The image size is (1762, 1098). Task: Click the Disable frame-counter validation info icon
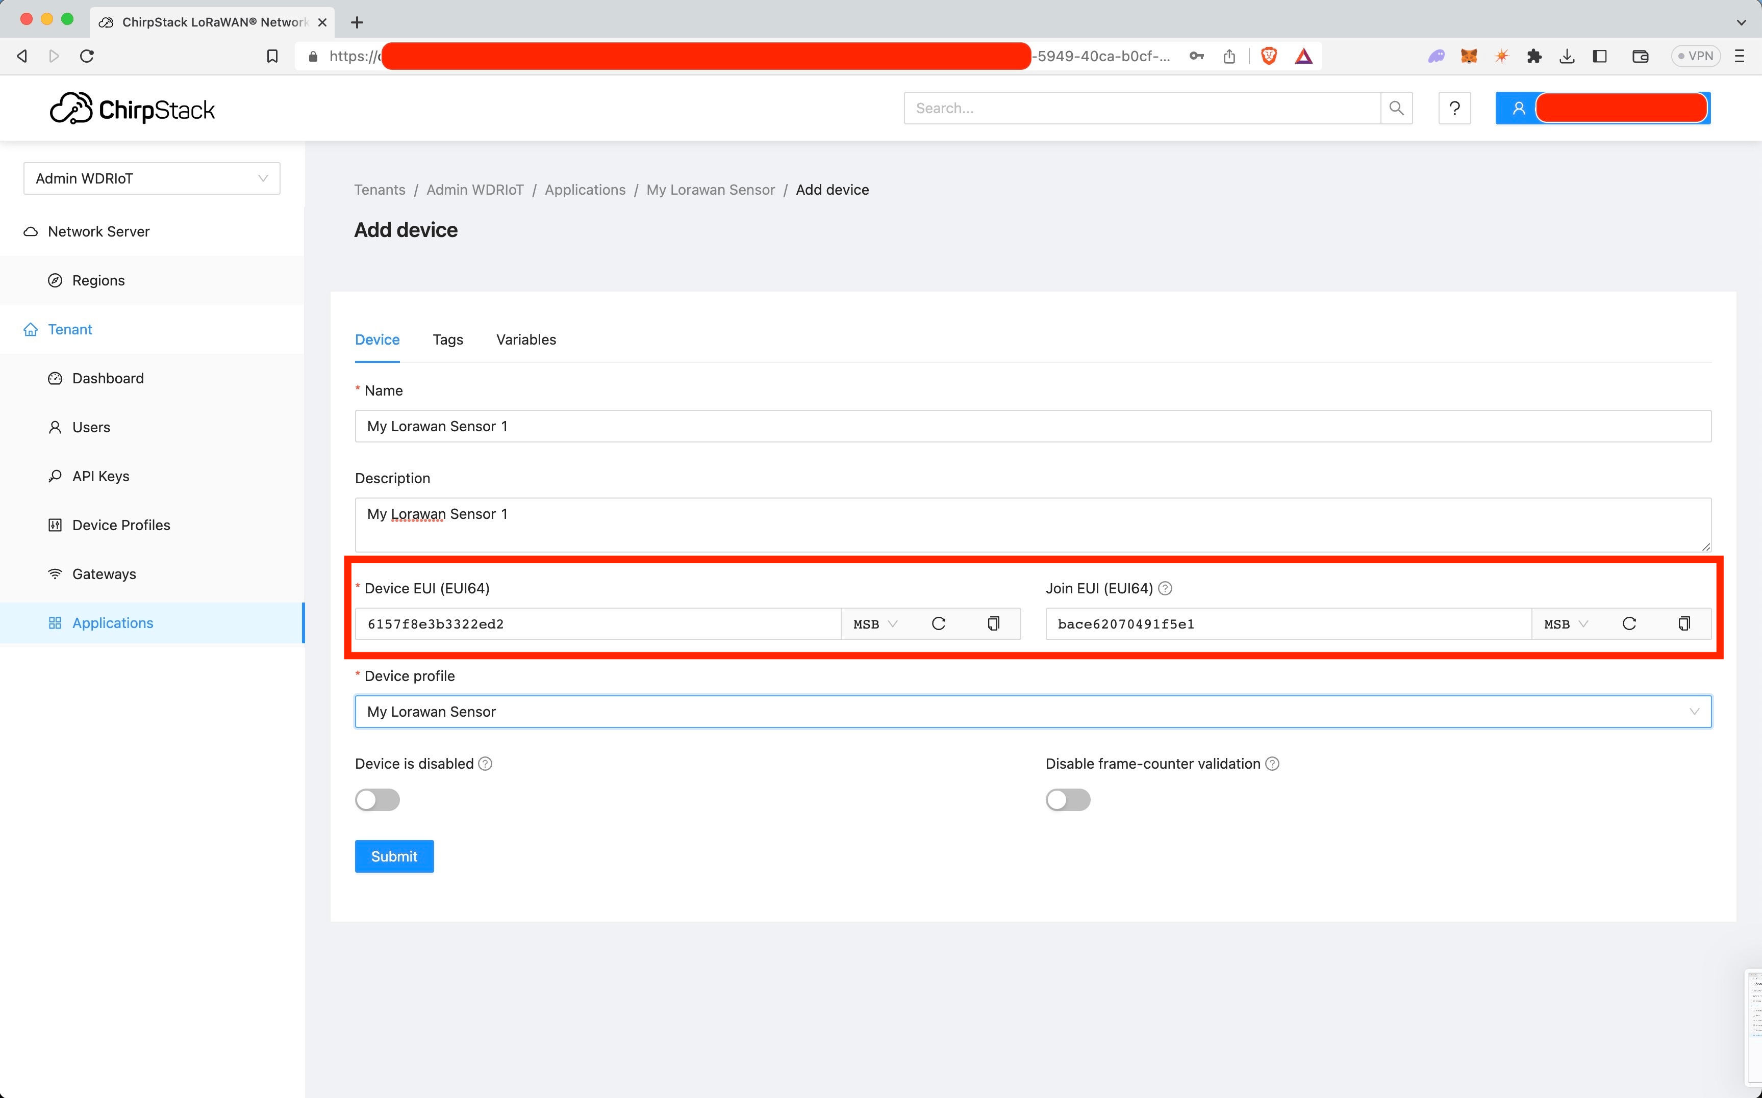pos(1272,764)
